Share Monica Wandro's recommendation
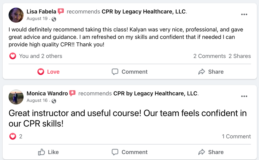This screenshot has height=160, width=259. [211, 152]
